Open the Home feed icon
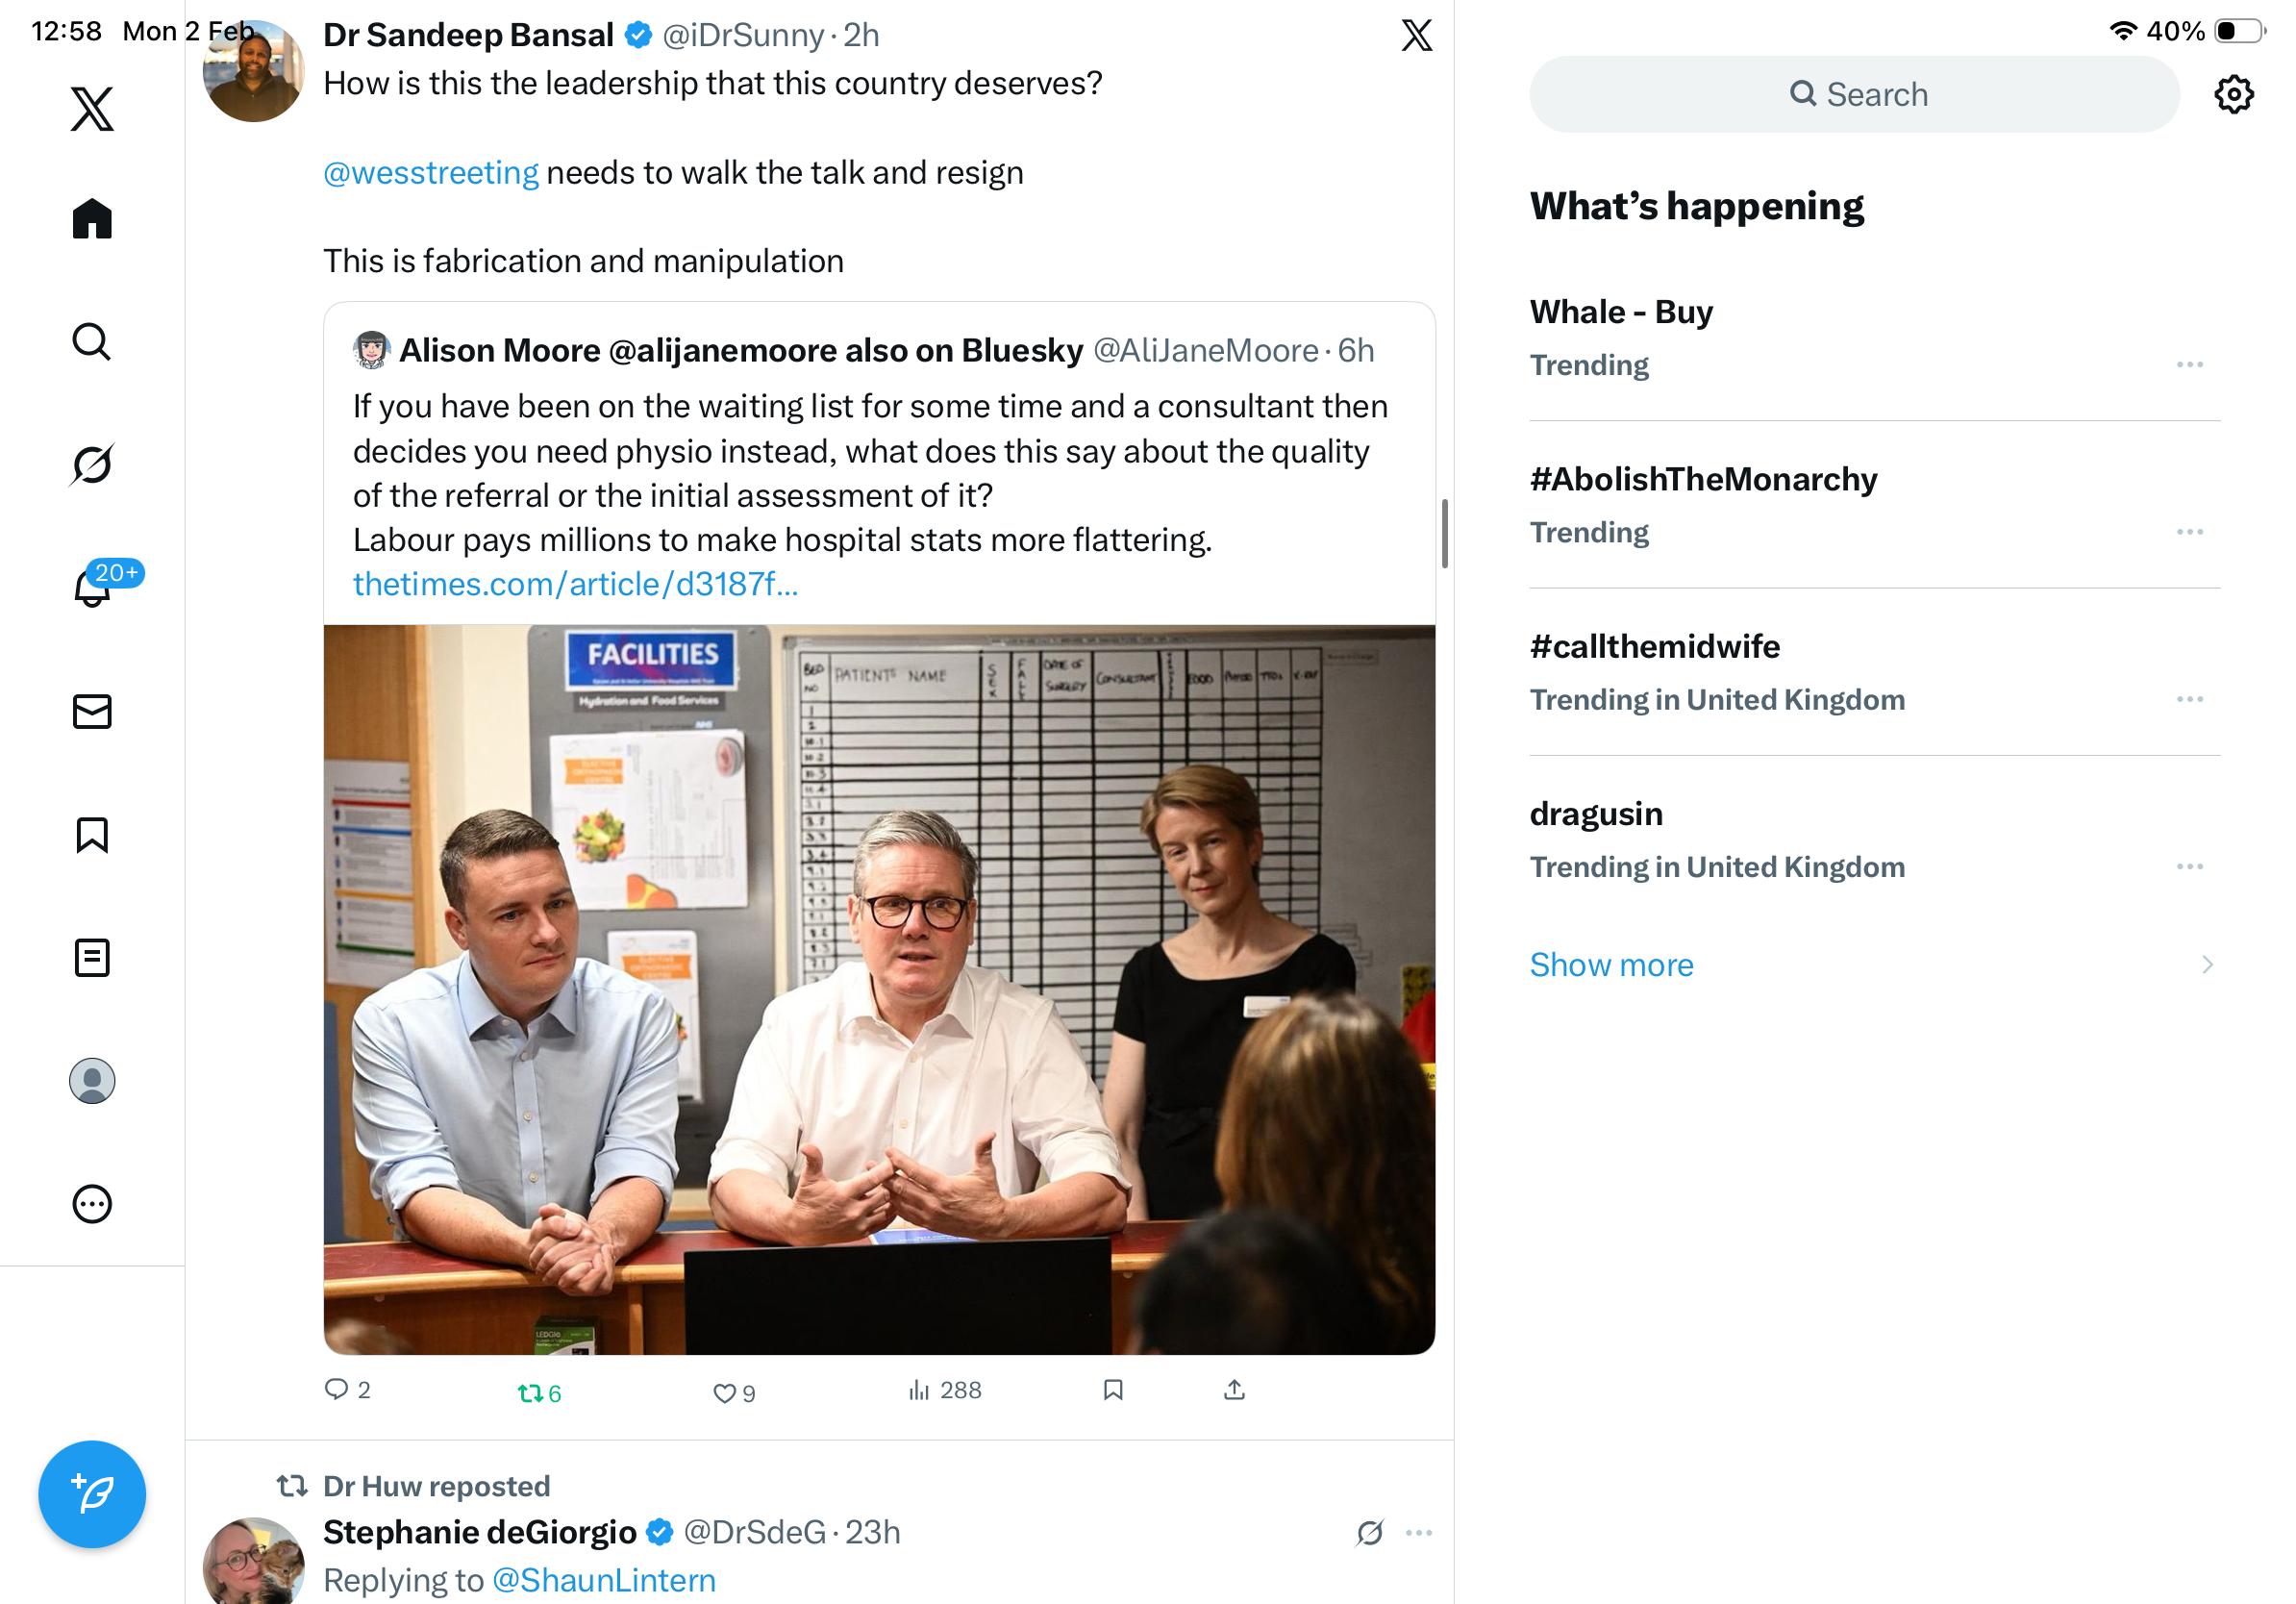Screen dimensions: 2296x1604 (x=92, y=218)
